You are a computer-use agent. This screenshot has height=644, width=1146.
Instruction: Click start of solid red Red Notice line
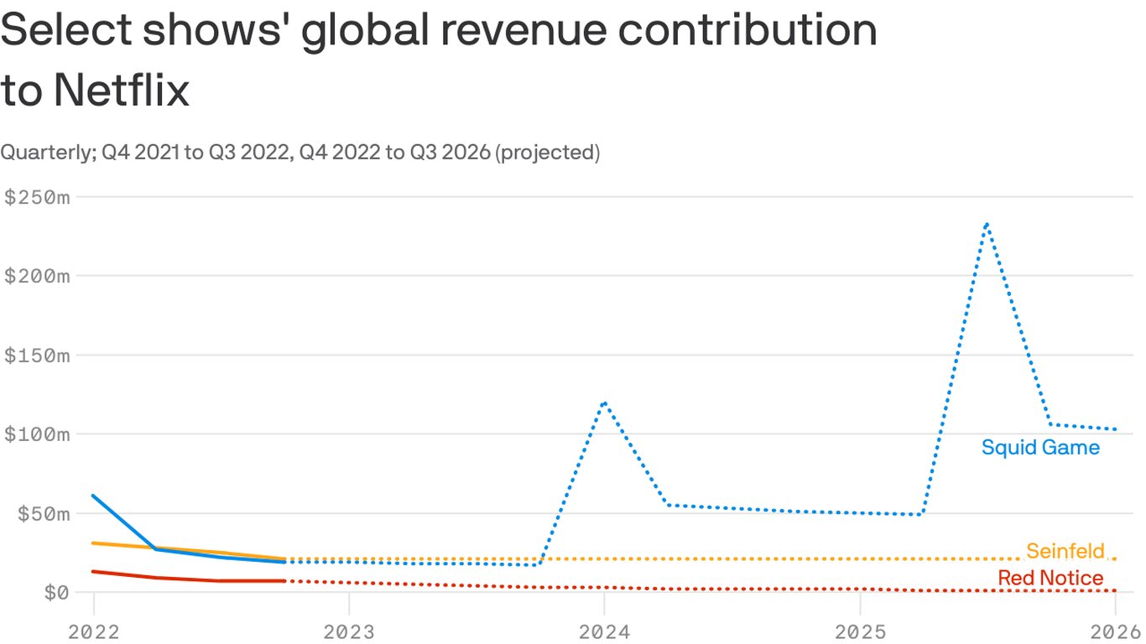(x=93, y=572)
